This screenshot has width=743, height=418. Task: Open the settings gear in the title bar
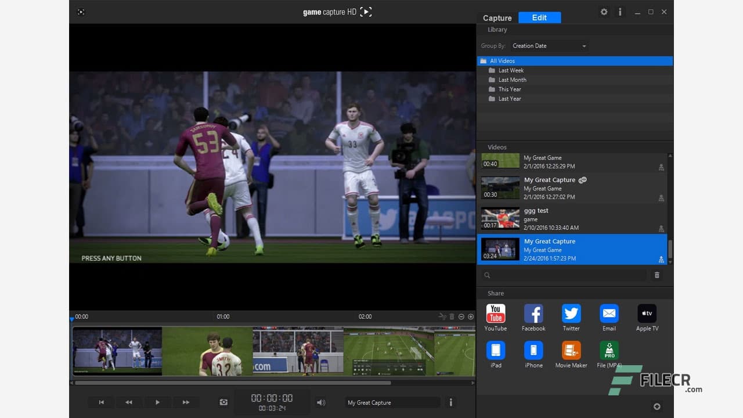tap(604, 12)
